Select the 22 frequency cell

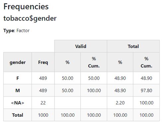43,103
